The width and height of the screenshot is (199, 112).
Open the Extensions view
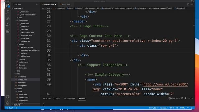tap(8, 31)
